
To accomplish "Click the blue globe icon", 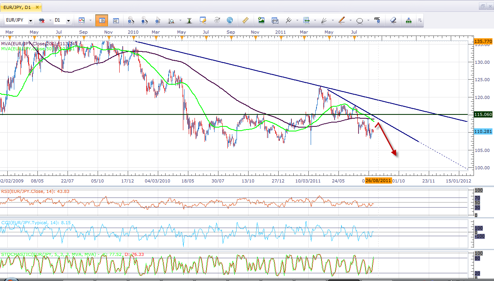I will (x=230, y=20).
